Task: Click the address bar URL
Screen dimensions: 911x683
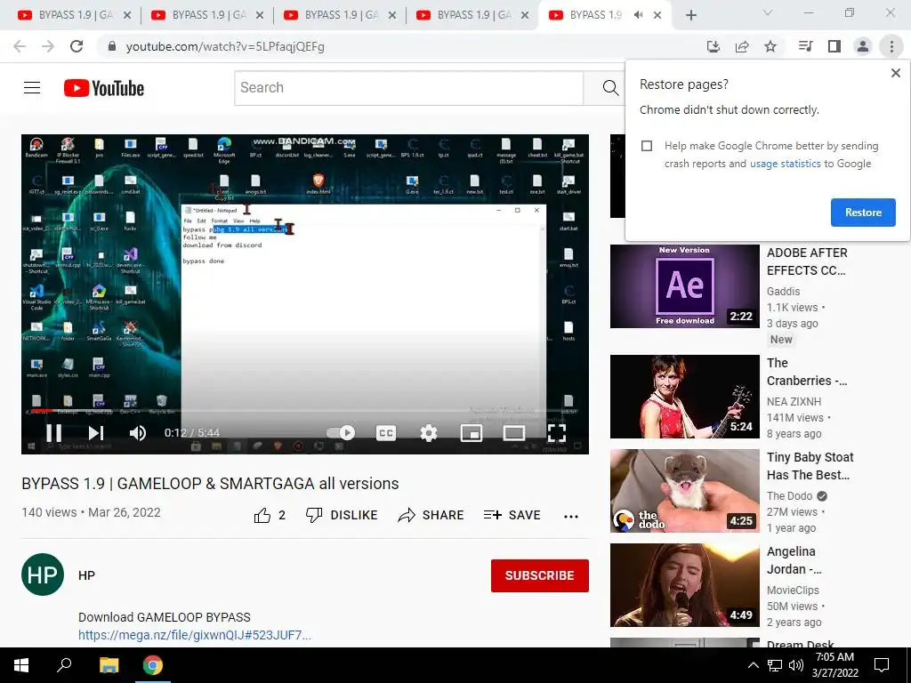Action: (x=225, y=46)
